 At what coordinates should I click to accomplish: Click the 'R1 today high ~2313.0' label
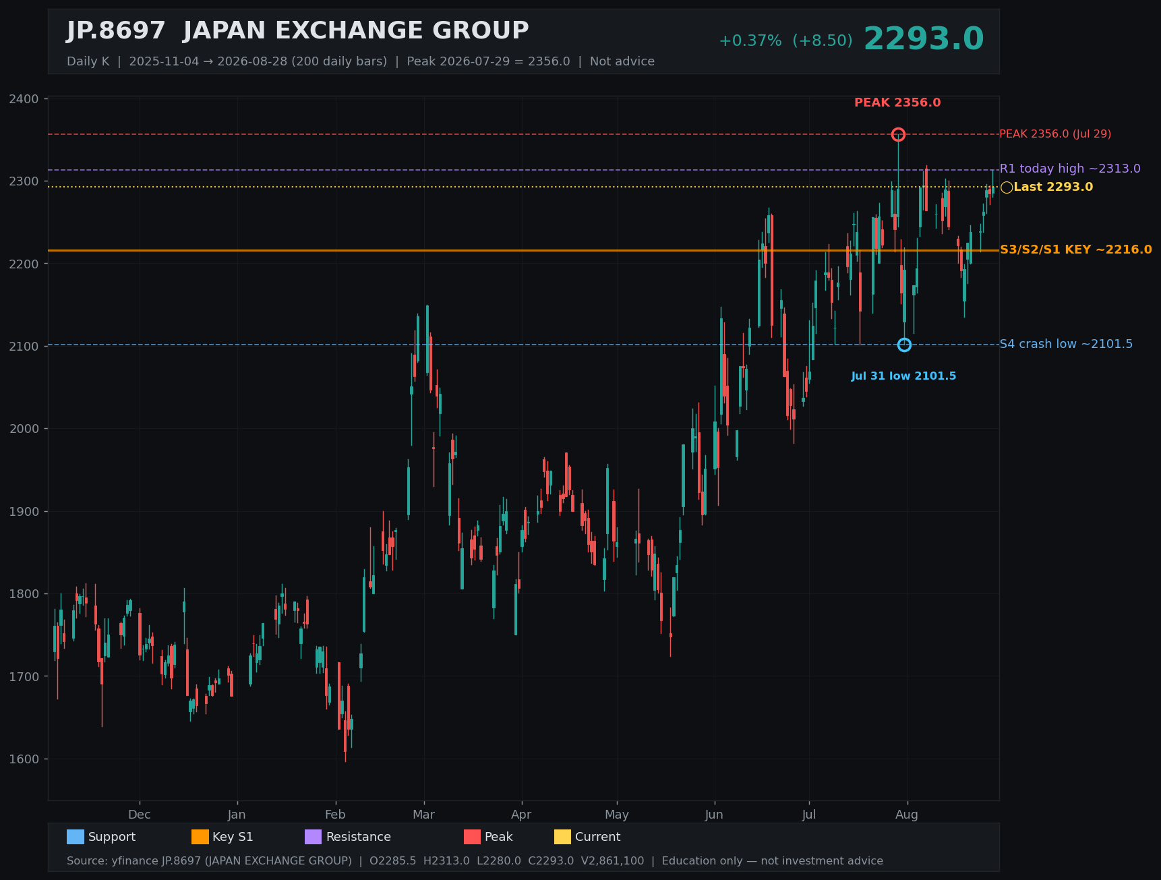(1070, 169)
